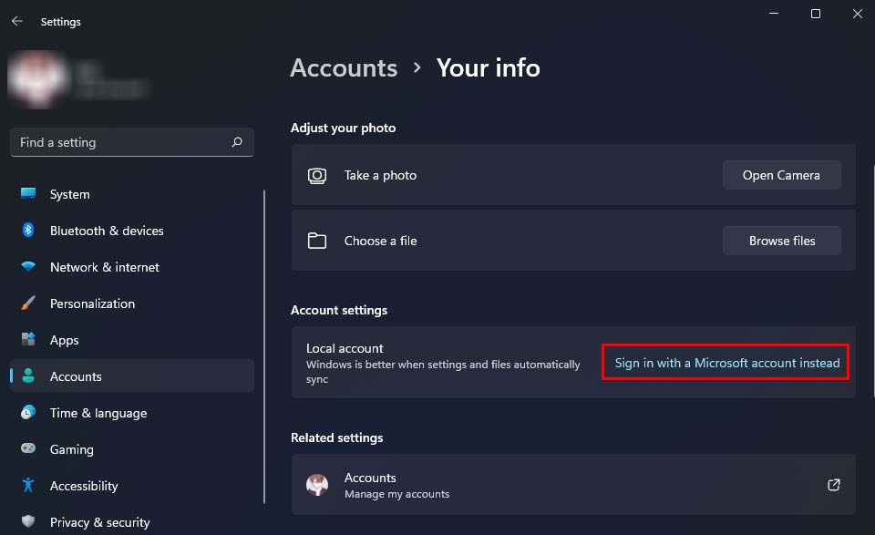Click the Personalization paintbrush icon
This screenshot has height=535, width=875.
pyautogui.click(x=28, y=303)
